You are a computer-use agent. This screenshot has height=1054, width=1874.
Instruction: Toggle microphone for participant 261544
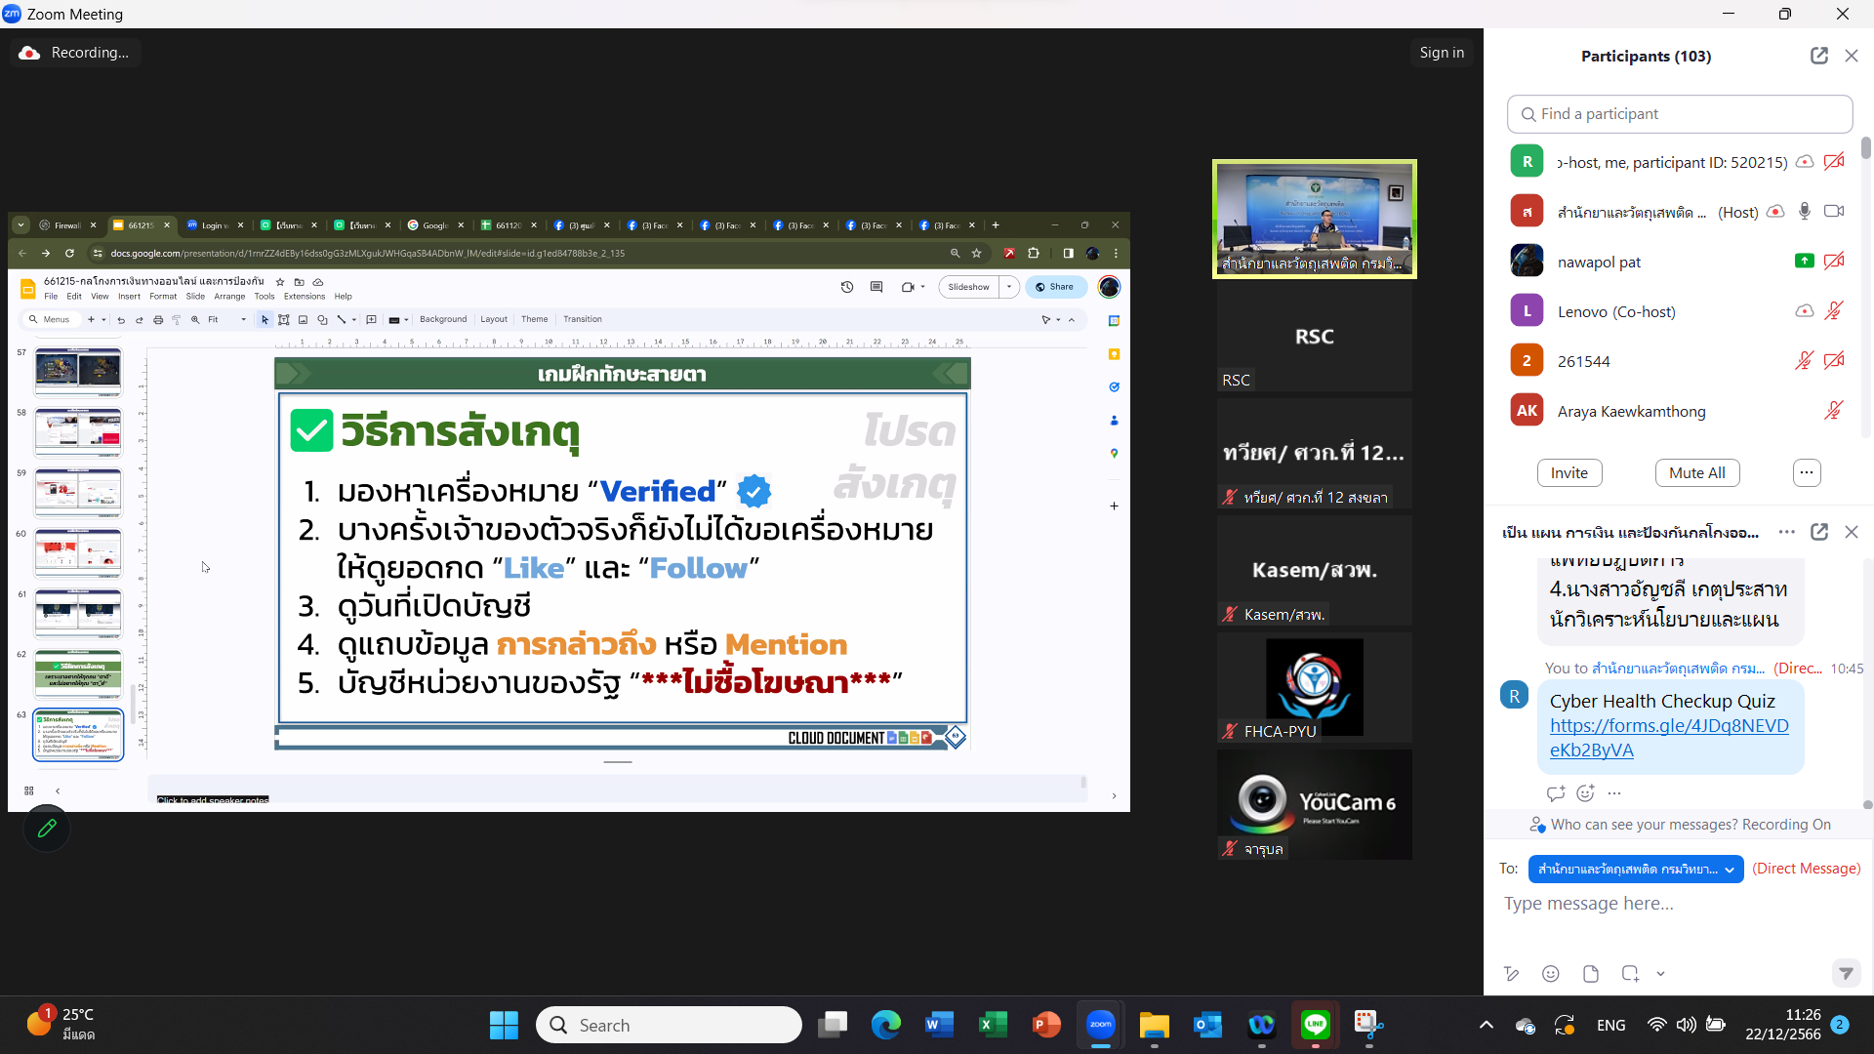click(x=1804, y=361)
